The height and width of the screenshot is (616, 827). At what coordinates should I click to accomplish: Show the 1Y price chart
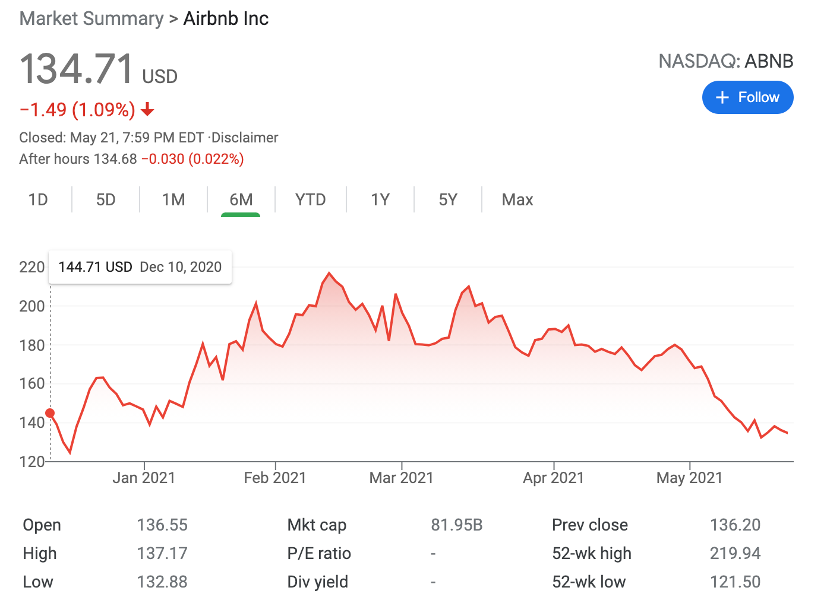click(380, 199)
